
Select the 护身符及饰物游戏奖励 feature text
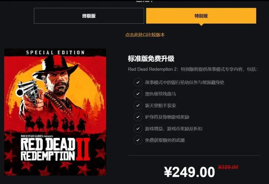coord(167,117)
